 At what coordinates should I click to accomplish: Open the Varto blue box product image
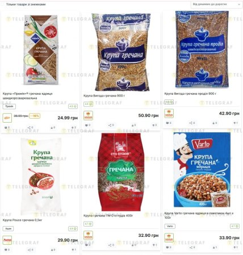click(x=202, y=170)
